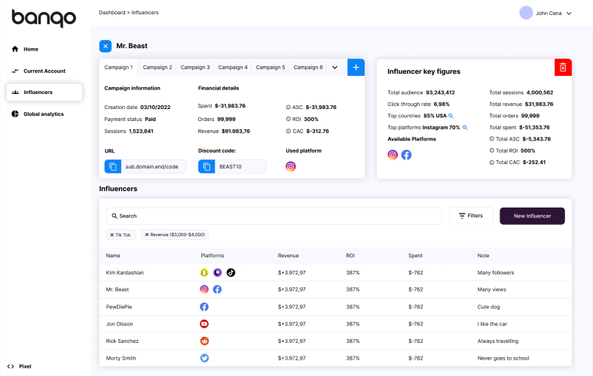Switch to Campaign 4 tab
Screen dimensions: 593x376
[x=233, y=67]
